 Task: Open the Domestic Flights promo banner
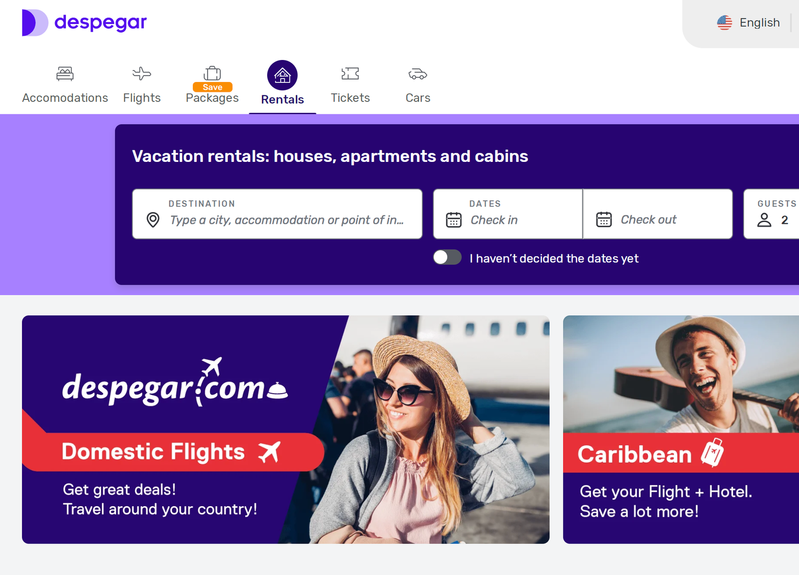(x=286, y=430)
